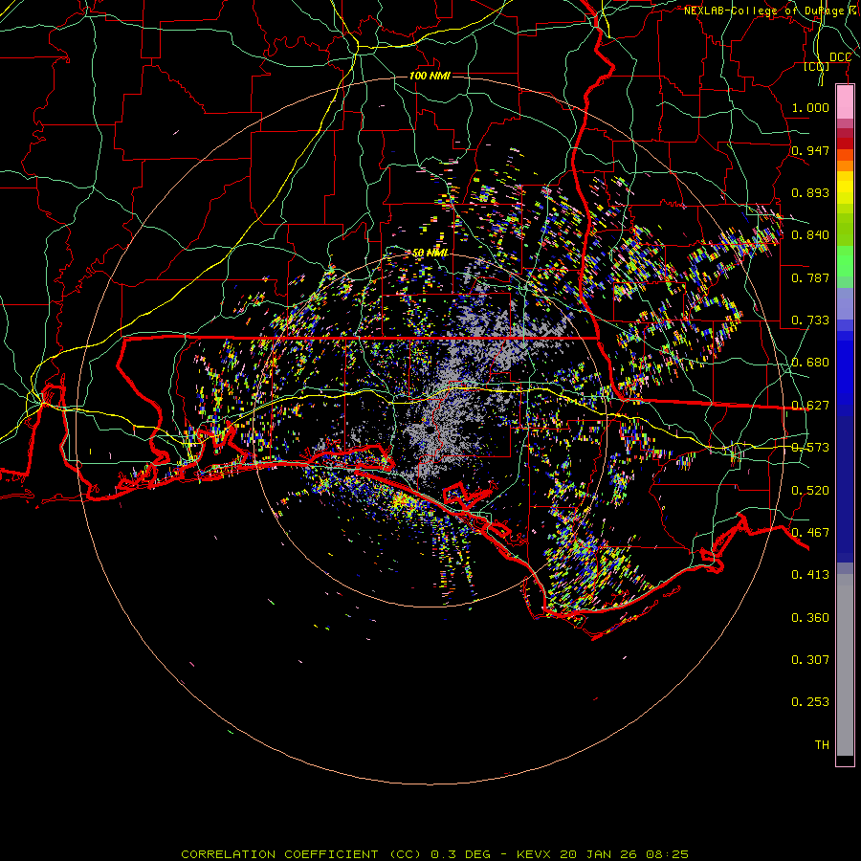Click the 0.467 legend value
Screen dimensions: 861x861
[810, 533]
